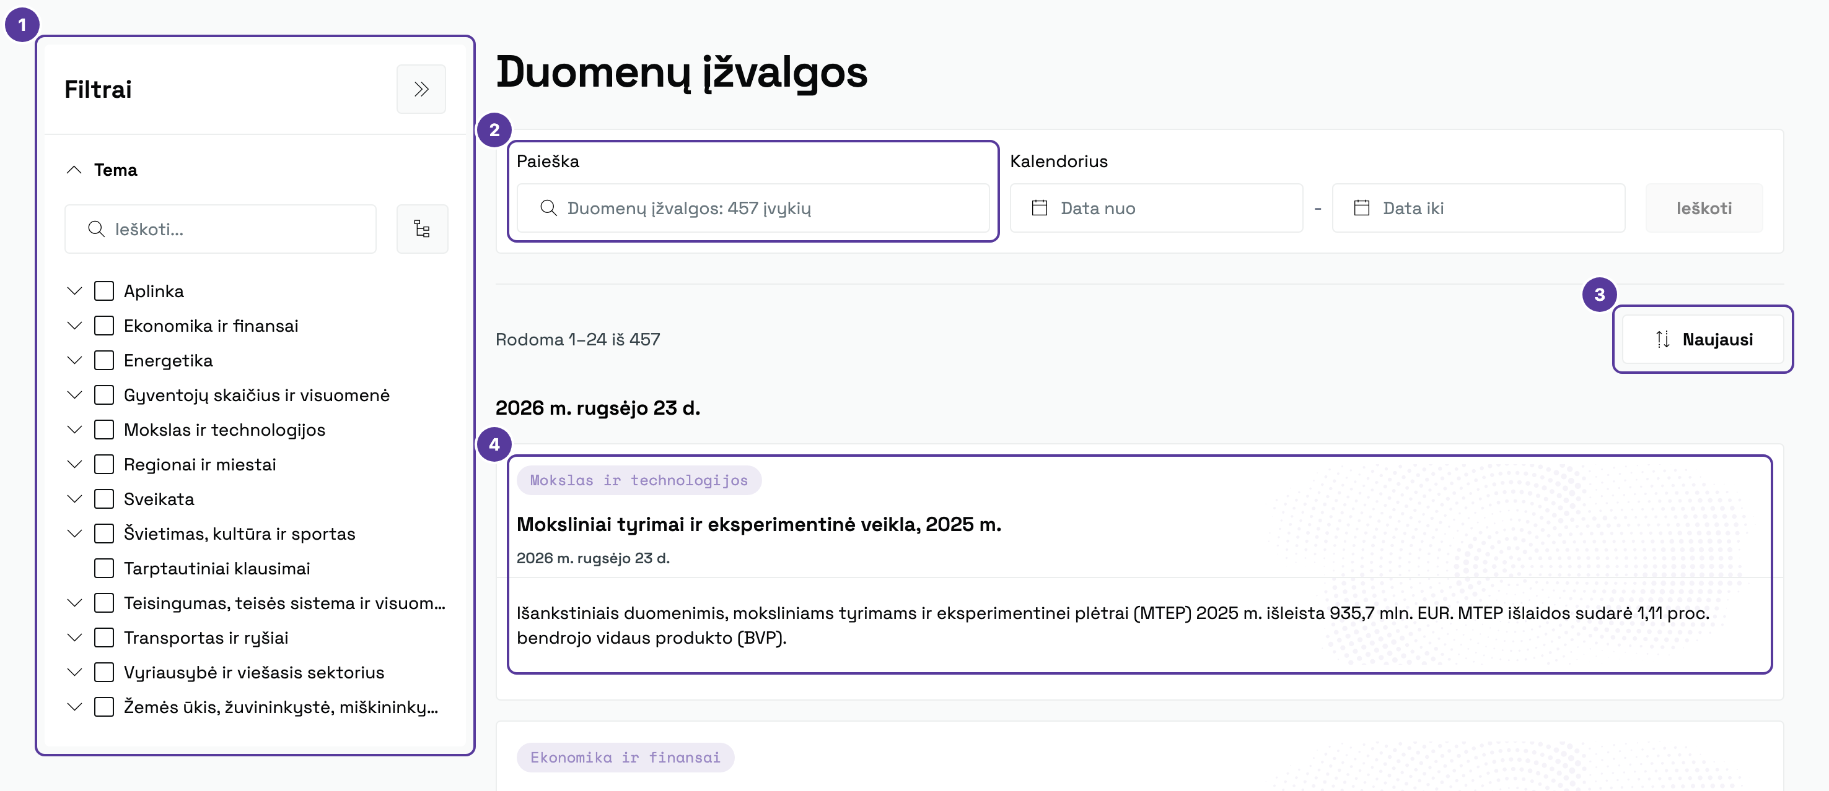The image size is (1829, 791).
Task: Expand the Transportas ir ryšiai chevron
Action: point(74,638)
